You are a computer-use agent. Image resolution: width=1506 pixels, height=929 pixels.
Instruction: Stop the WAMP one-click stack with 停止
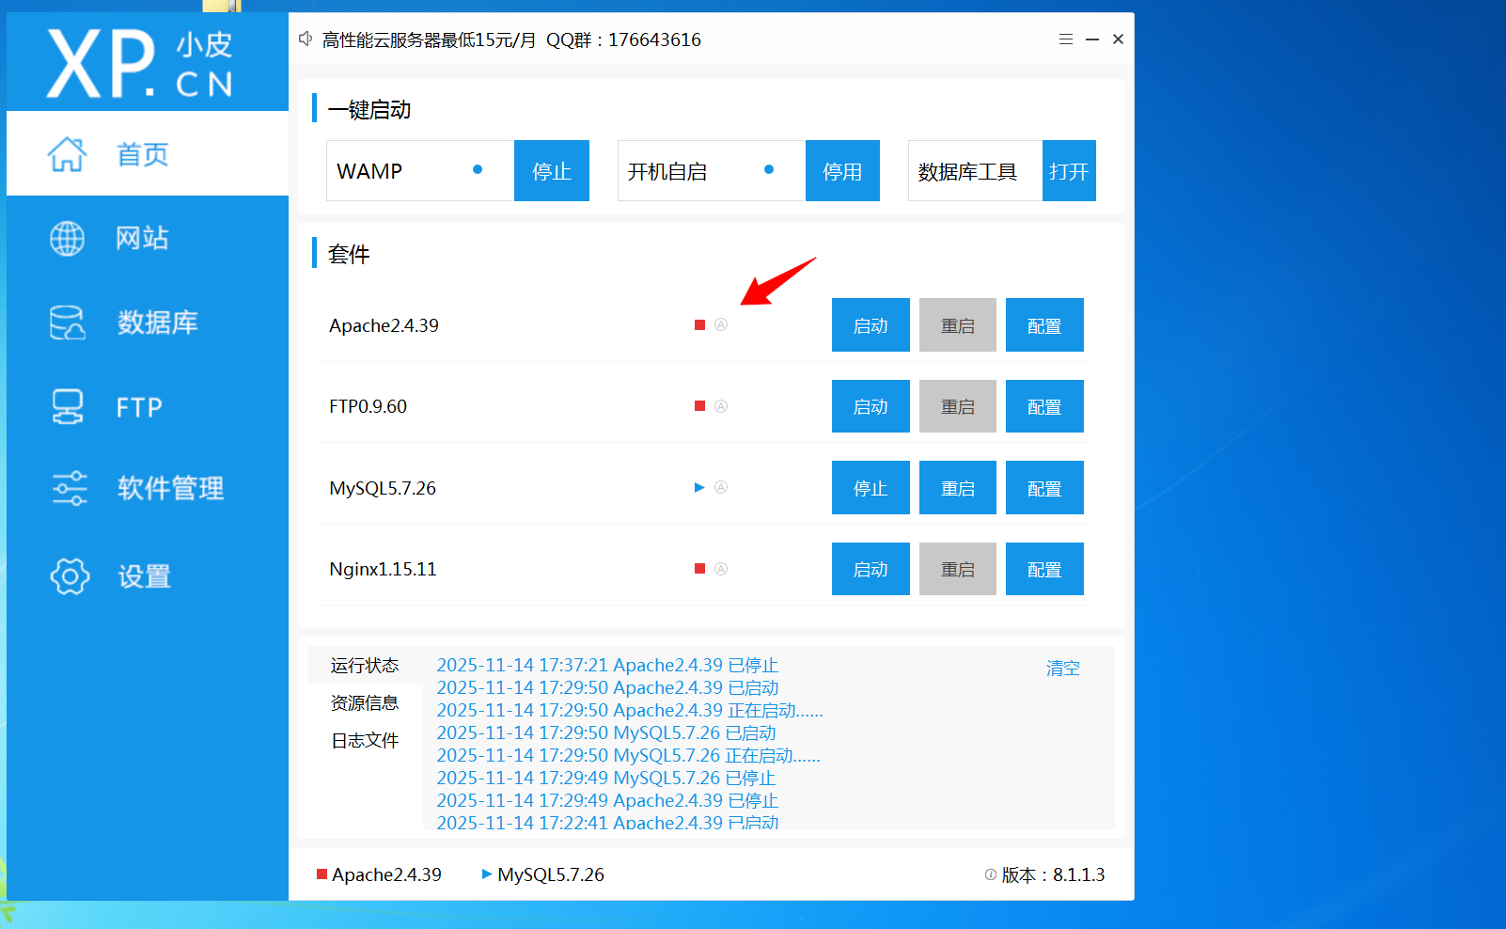[x=552, y=170]
